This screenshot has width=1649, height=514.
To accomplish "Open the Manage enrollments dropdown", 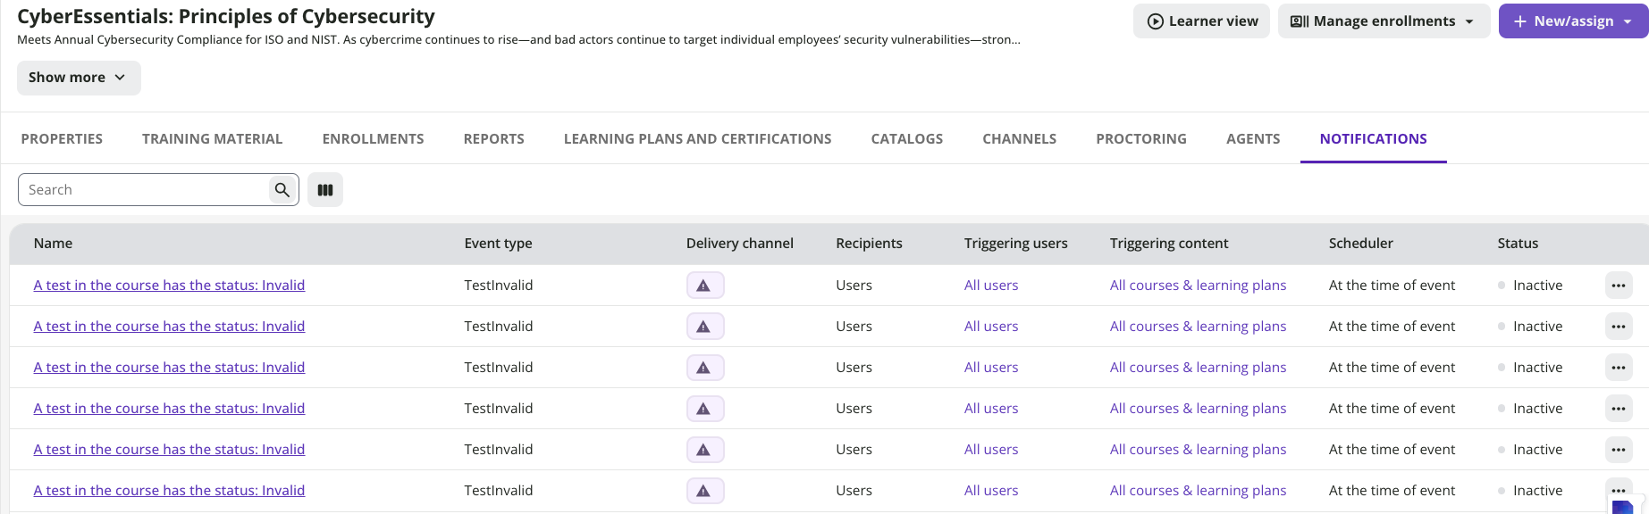I will pos(1384,21).
